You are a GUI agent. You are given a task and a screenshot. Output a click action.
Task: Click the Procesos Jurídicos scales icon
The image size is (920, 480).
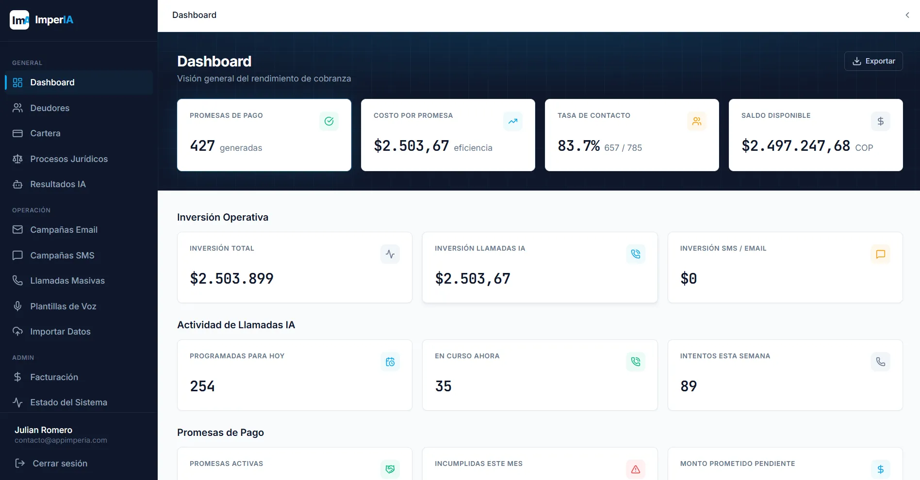coord(17,159)
